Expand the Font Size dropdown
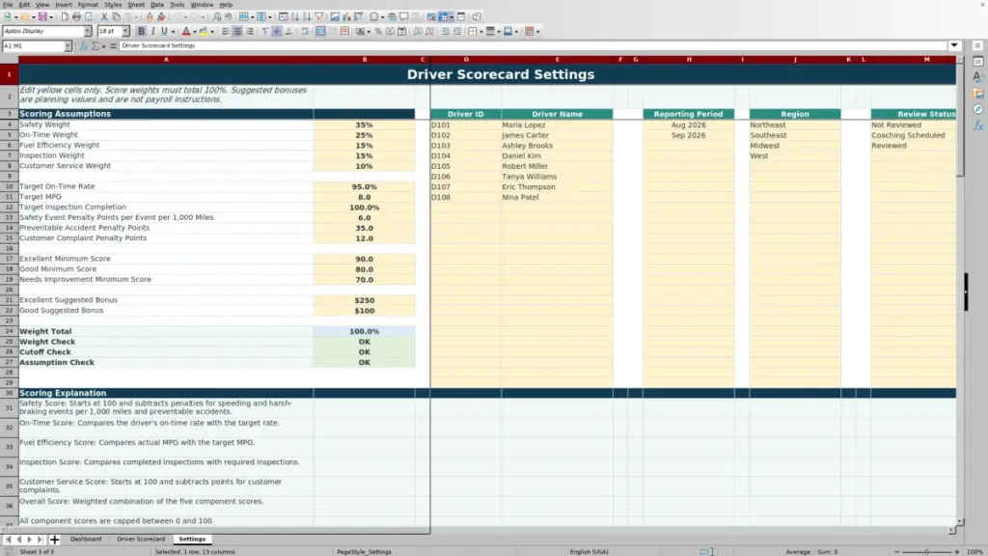Image resolution: width=988 pixels, height=556 pixels. [125, 31]
